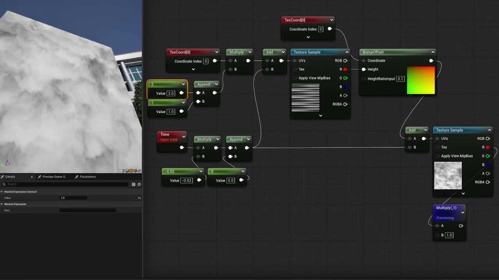Click marble texture thumbnail in Texture Sample
The image size is (499, 280).
click(x=448, y=175)
